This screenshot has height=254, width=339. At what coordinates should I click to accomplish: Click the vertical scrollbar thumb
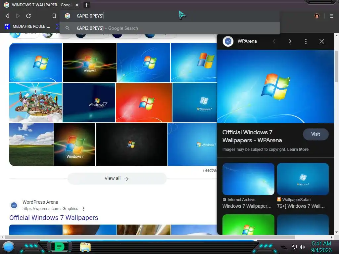click(336, 66)
